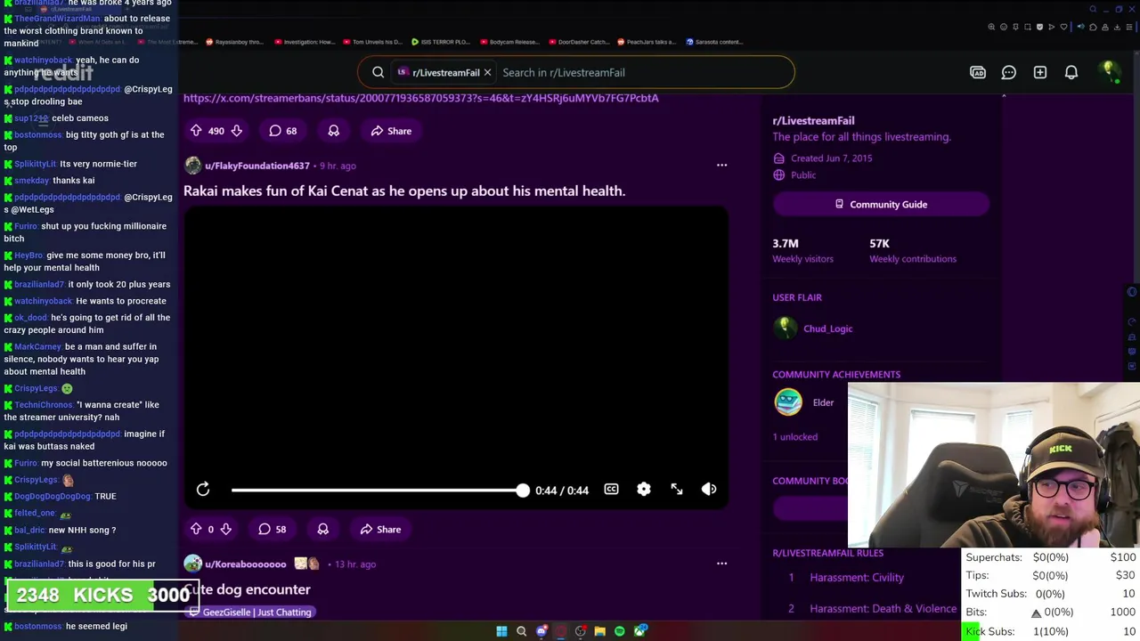Give award on the 490-point post

coord(333,131)
